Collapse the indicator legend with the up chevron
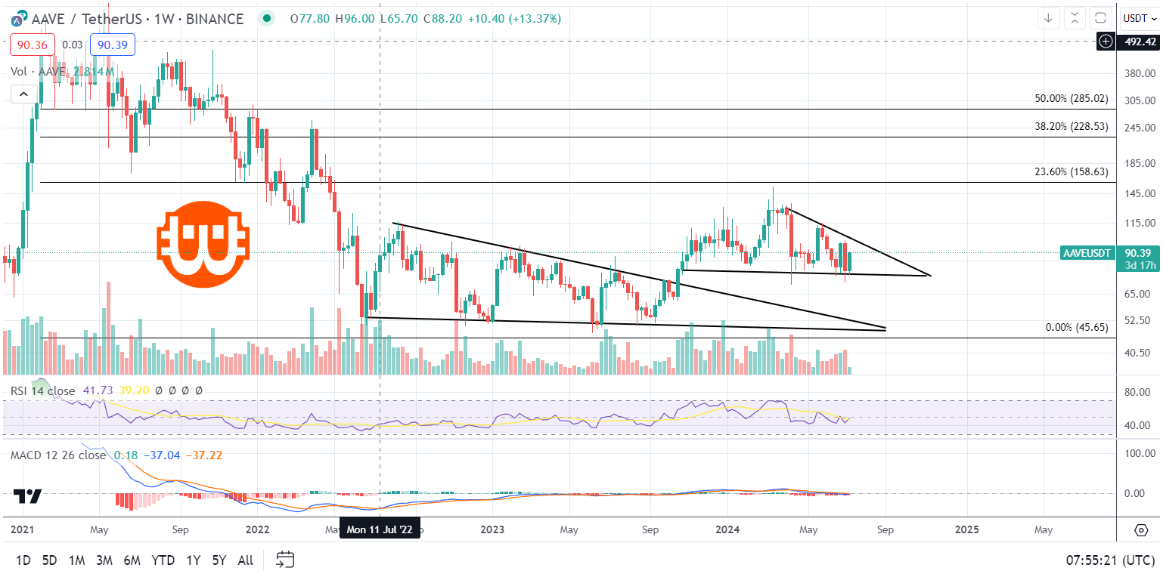 click(x=23, y=94)
